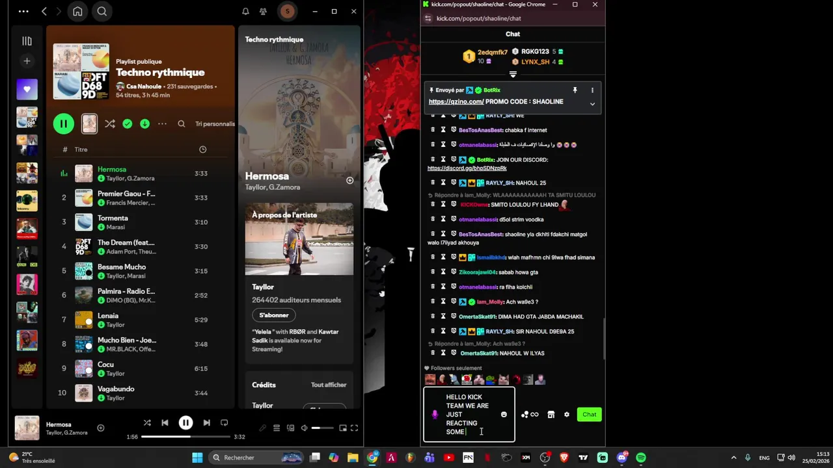833x468 pixels.
Task: Select track The Dream in playlist
Action: coord(140,246)
